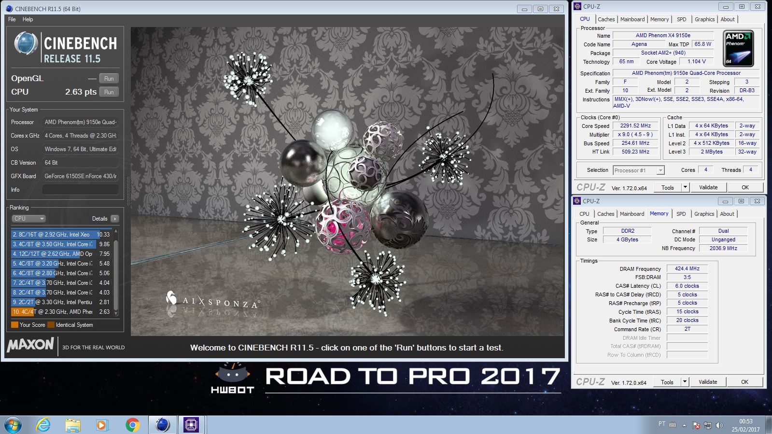Viewport: 772px width, 434px height.
Task: Click Validate in top CPU-Z window
Action: pyautogui.click(x=708, y=187)
